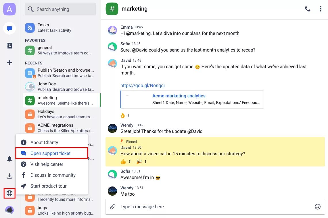Open the notifications bell icon
The image size is (328, 218).
click(x=9, y=159)
